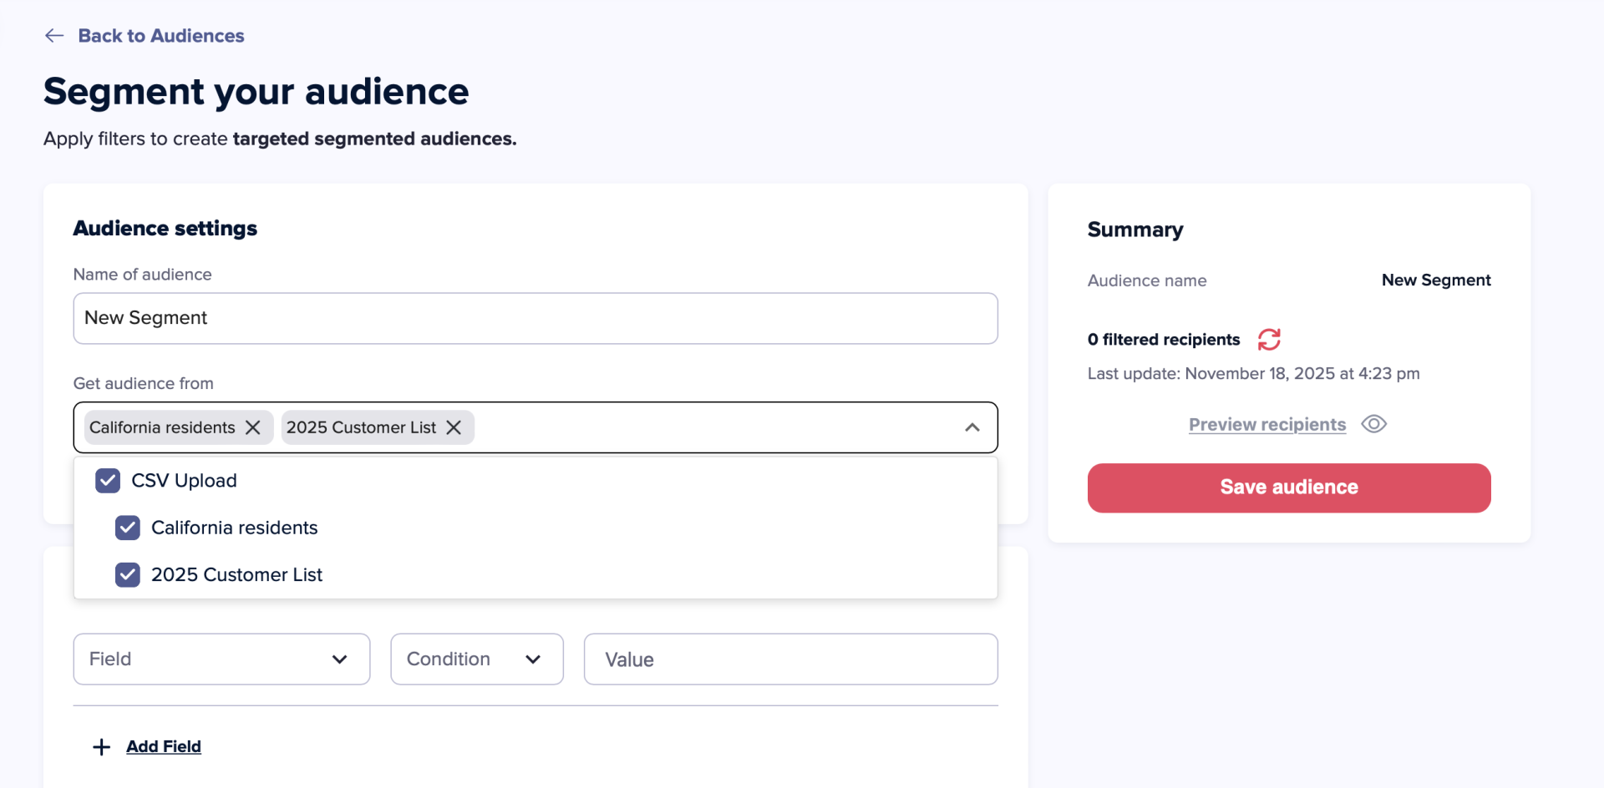Refresh the filtered recipients count
1604x788 pixels.
(x=1269, y=339)
